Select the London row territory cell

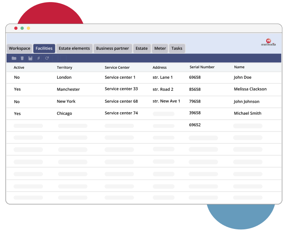point(64,77)
